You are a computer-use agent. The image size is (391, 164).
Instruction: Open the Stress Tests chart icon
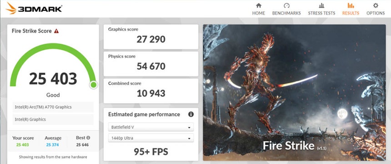click(x=321, y=5)
